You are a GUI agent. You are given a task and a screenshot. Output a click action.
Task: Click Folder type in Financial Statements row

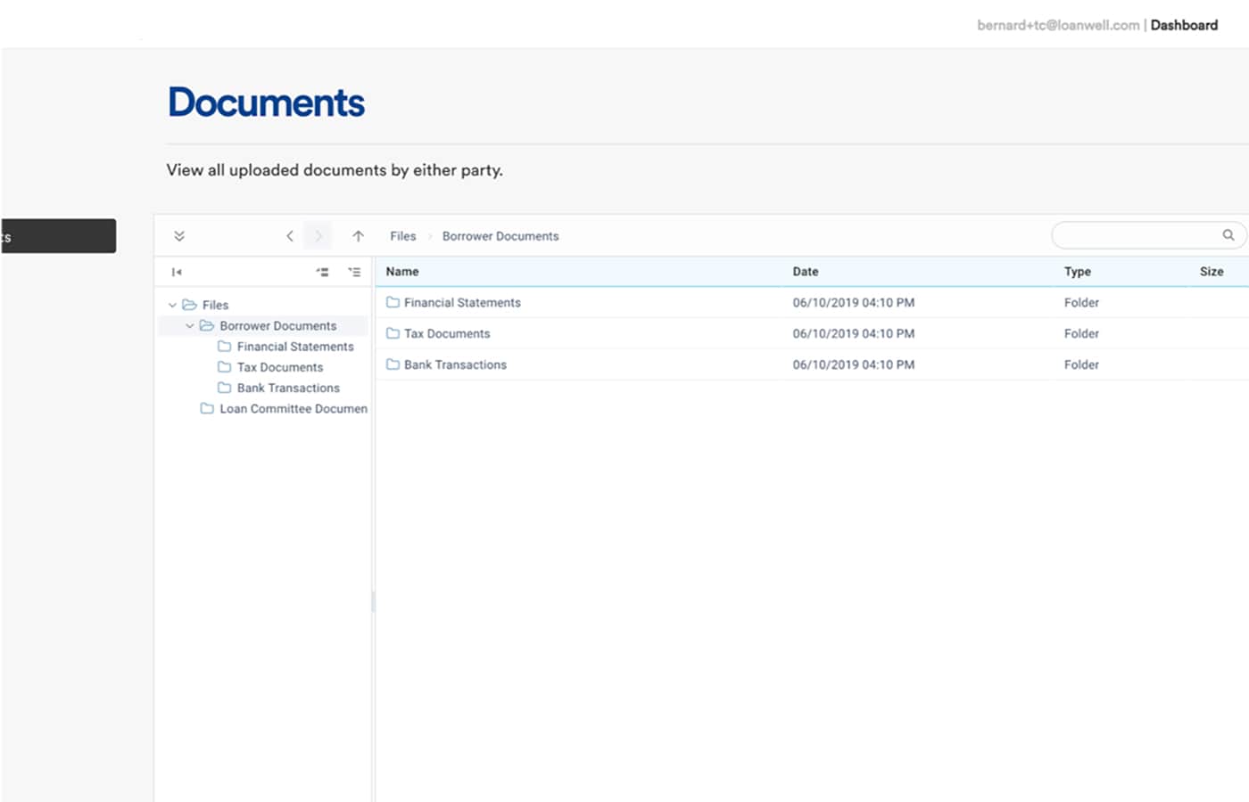pyautogui.click(x=1081, y=302)
